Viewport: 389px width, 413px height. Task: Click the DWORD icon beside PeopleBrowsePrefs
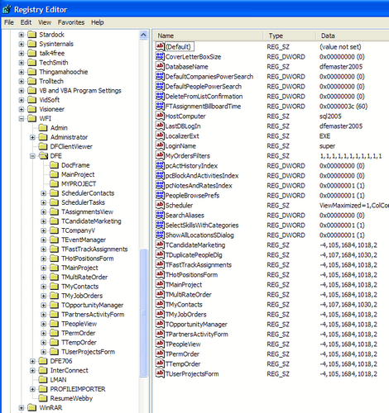point(160,195)
